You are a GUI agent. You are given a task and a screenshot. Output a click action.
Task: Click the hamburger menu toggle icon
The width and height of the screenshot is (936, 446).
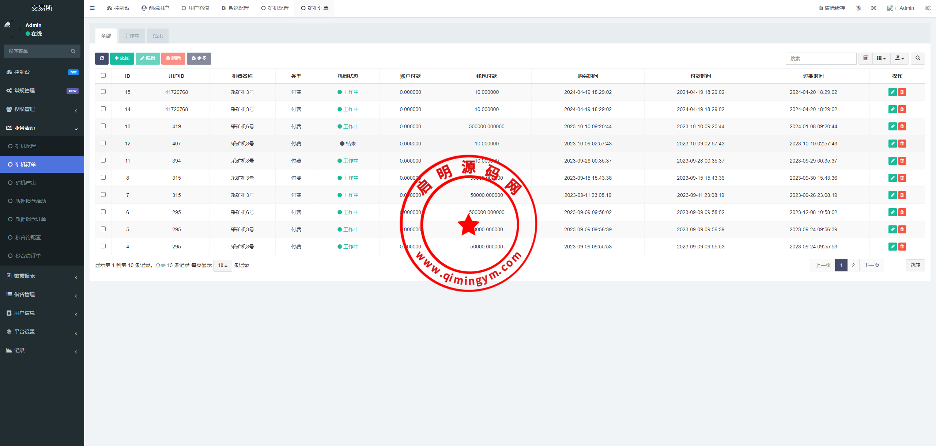pyautogui.click(x=93, y=8)
